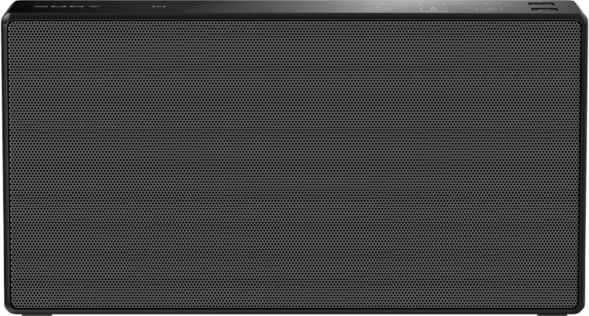Click the glossy top panel's blank middle area
Screen dimensions: 589x316
[x=263, y=6]
